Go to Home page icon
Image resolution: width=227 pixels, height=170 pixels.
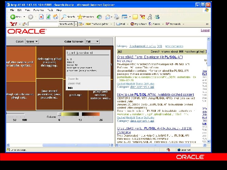pyautogui.click(x=55, y=17)
